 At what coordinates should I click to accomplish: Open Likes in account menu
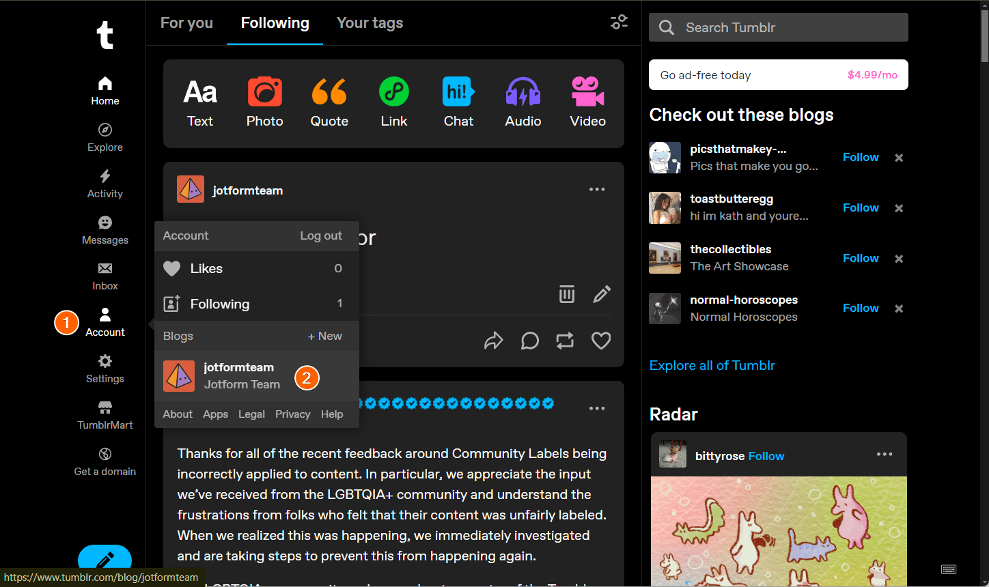click(x=257, y=269)
